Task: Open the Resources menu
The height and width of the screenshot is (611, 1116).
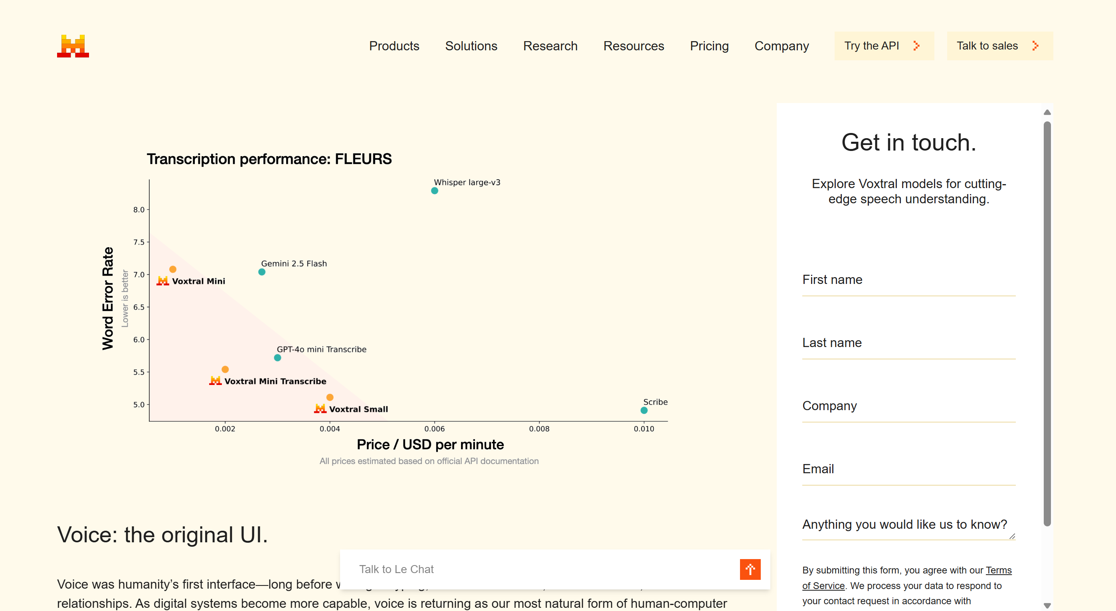Action: (633, 46)
